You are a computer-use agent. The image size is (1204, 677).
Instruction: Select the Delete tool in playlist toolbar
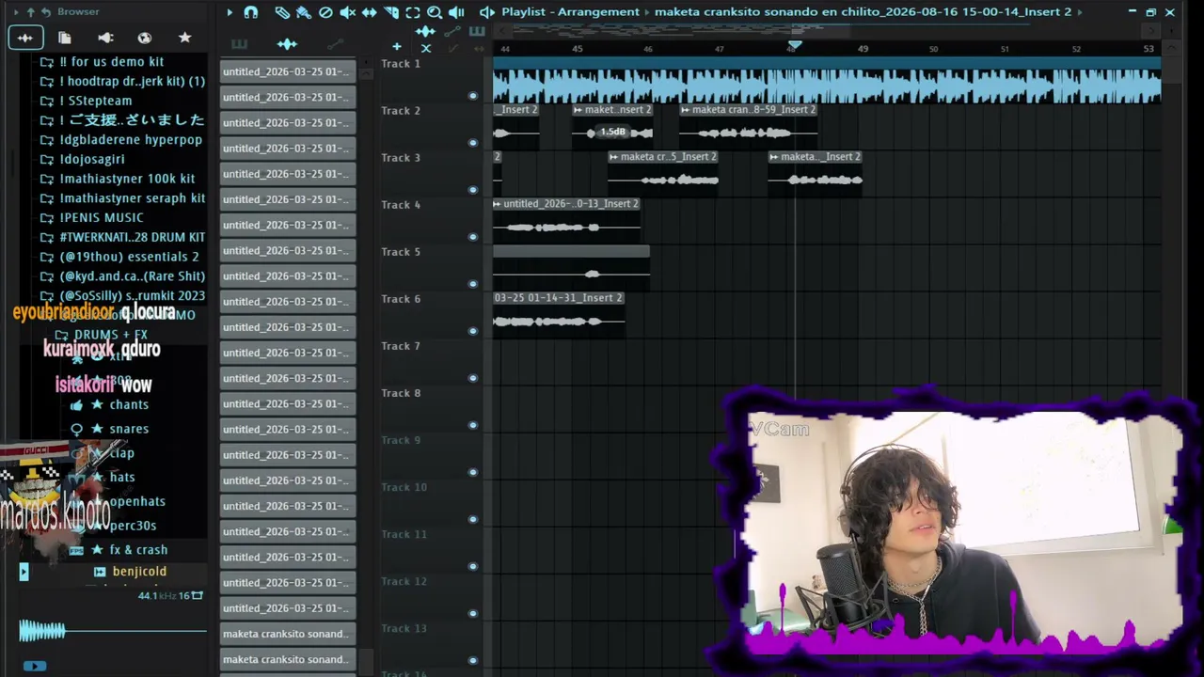click(x=325, y=12)
